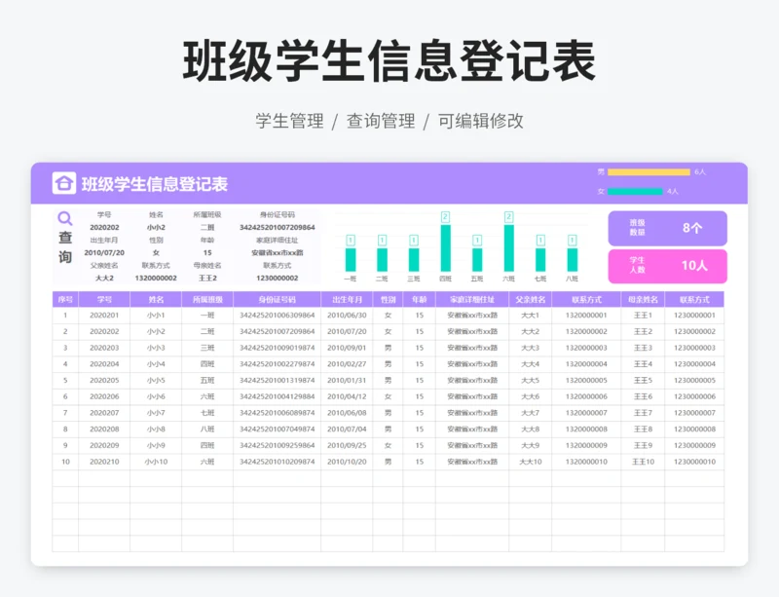The image size is (779, 597).
Task: Select query ID value 342425201007209864
Action: click(x=278, y=227)
